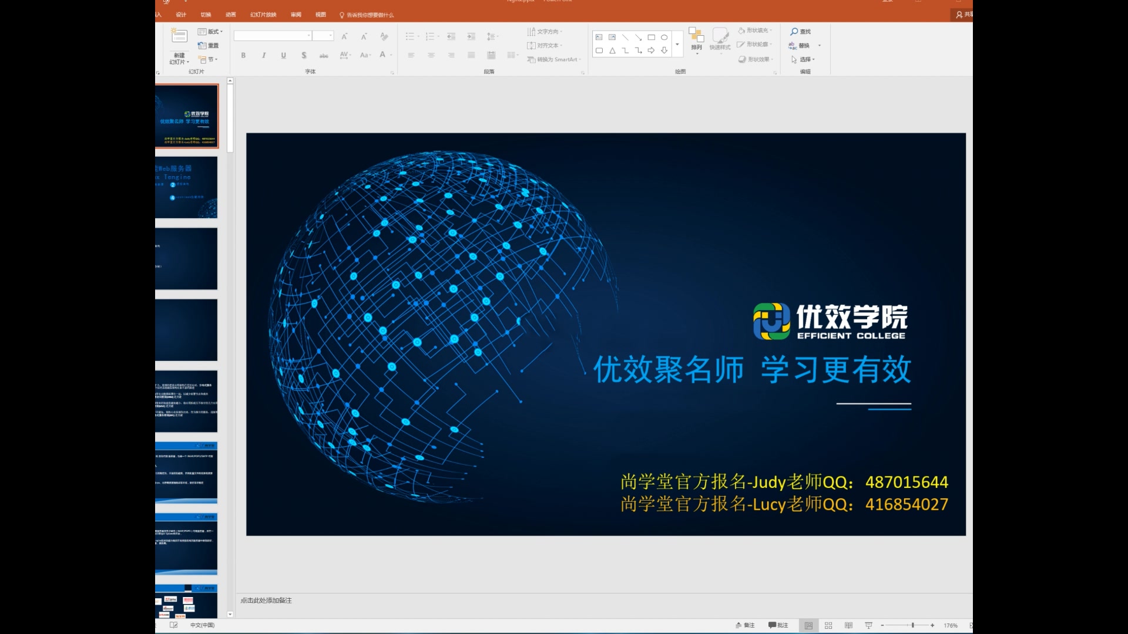Image resolution: width=1128 pixels, height=634 pixels.
Task: Insert a text box shape from gallery
Action: click(599, 37)
